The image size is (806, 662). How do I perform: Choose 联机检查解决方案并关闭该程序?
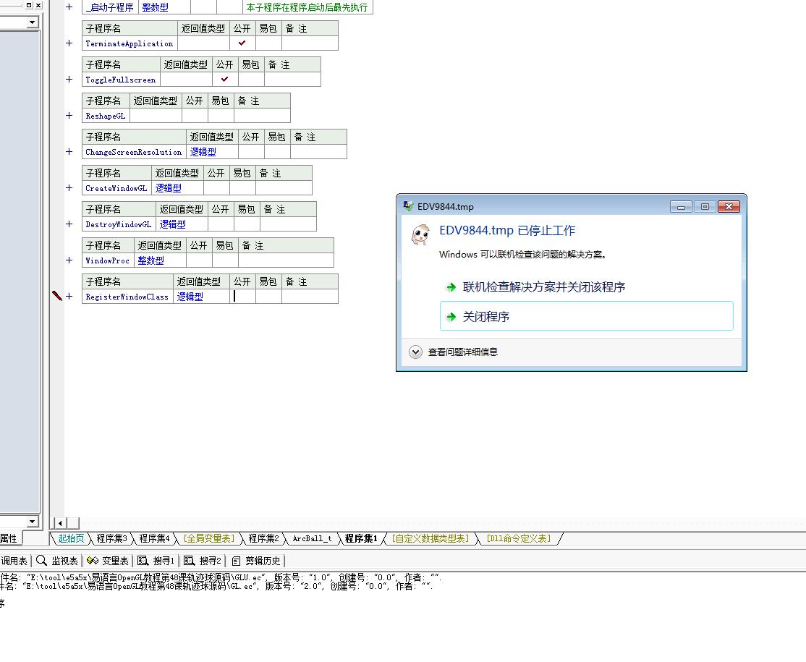coord(543,287)
